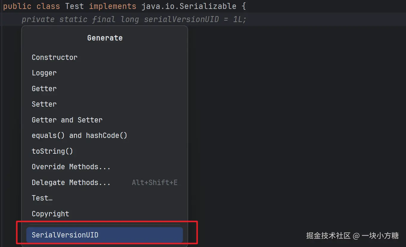The width and height of the screenshot is (406, 247).
Task: Click java.io.Serializable in the code
Action: point(189,6)
